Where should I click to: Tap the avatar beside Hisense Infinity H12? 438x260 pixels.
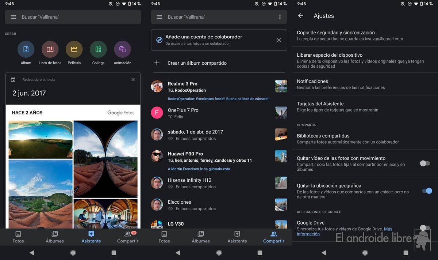coord(157,183)
